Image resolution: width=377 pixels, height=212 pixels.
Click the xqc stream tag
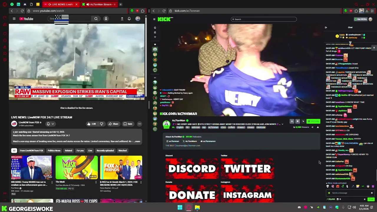[204, 127]
